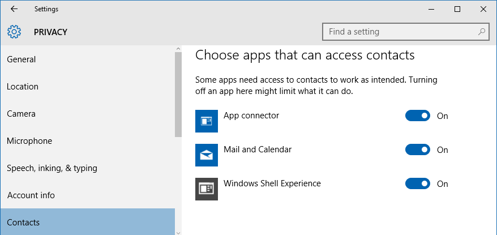Click the search magnifier icon
The image size is (497, 235).
482,32
